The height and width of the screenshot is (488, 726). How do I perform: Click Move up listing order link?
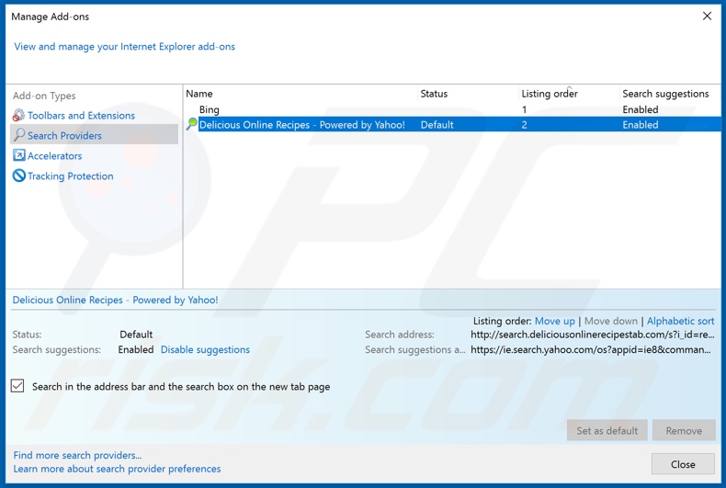click(555, 321)
